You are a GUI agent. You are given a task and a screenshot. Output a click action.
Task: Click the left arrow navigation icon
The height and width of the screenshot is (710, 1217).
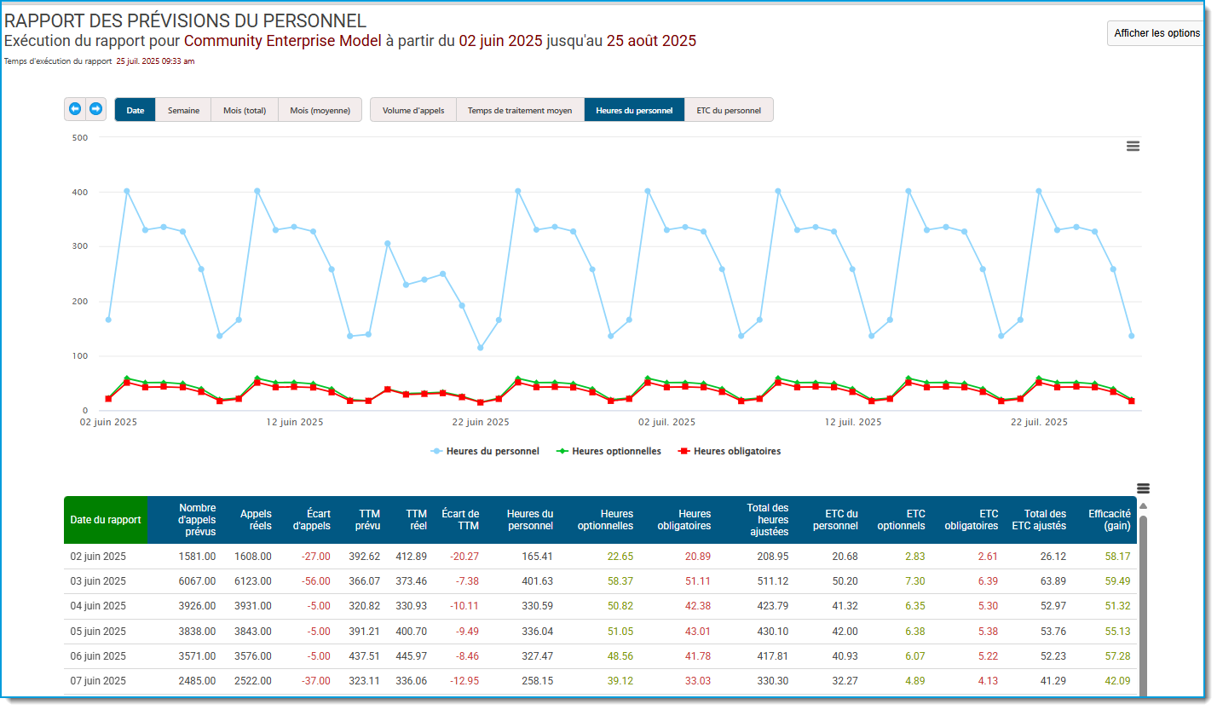coord(75,109)
